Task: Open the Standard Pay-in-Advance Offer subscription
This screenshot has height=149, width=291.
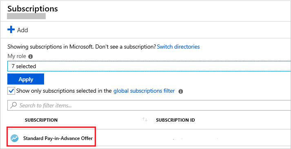Action: [x=58, y=138]
